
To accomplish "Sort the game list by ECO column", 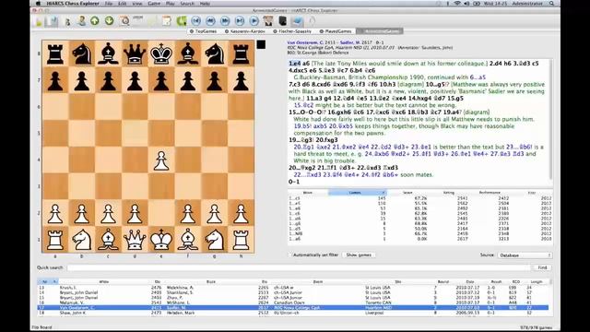I will pyautogui.click(x=516, y=281).
